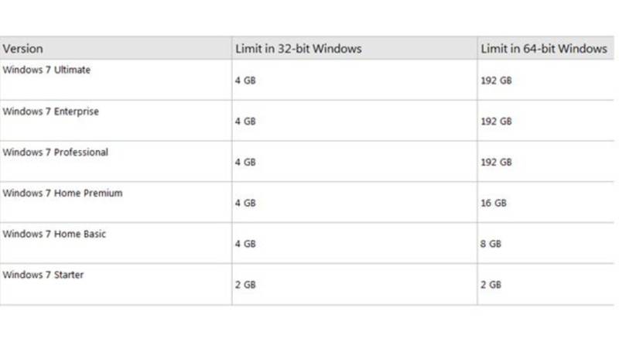Viewport: 619px width, 339px height.
Task: Click the Version column header
Action: (23, 49)
